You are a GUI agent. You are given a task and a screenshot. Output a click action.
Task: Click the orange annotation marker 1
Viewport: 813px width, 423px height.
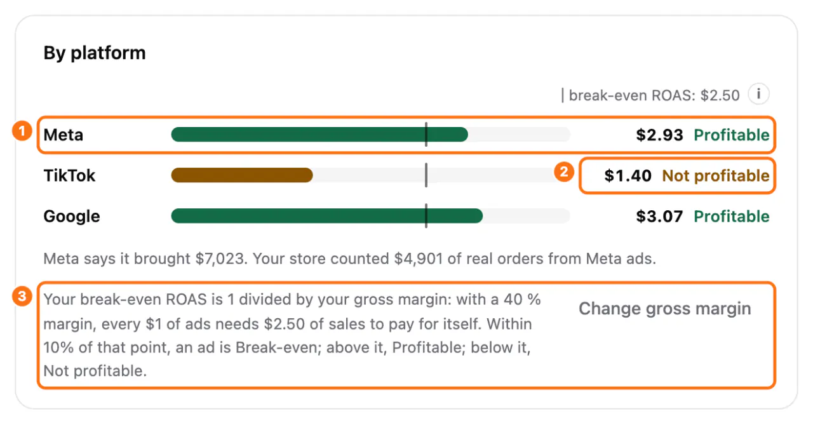(x=22, y=131)
